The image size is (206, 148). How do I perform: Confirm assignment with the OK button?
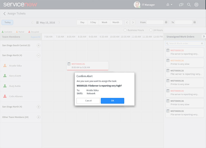pos(112,101)
